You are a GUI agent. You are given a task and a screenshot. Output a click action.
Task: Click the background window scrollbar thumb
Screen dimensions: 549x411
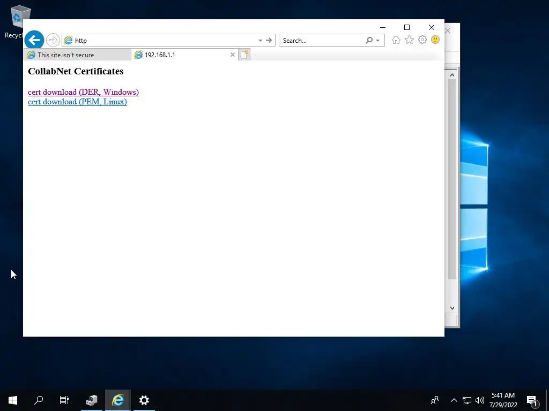[x=452, y=179]
